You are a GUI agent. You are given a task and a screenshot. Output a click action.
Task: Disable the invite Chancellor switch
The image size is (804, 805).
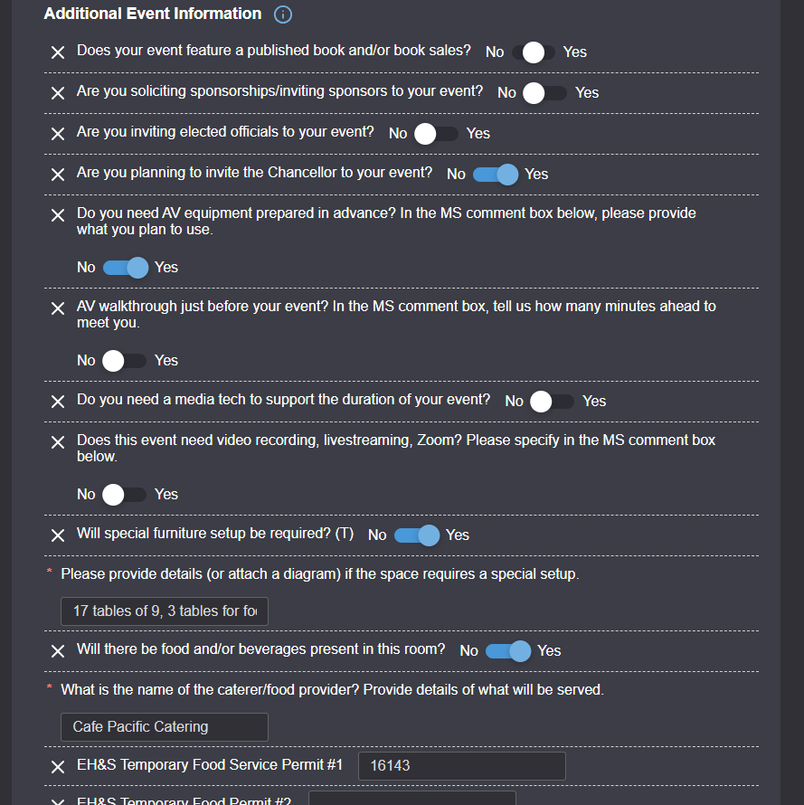496,175
